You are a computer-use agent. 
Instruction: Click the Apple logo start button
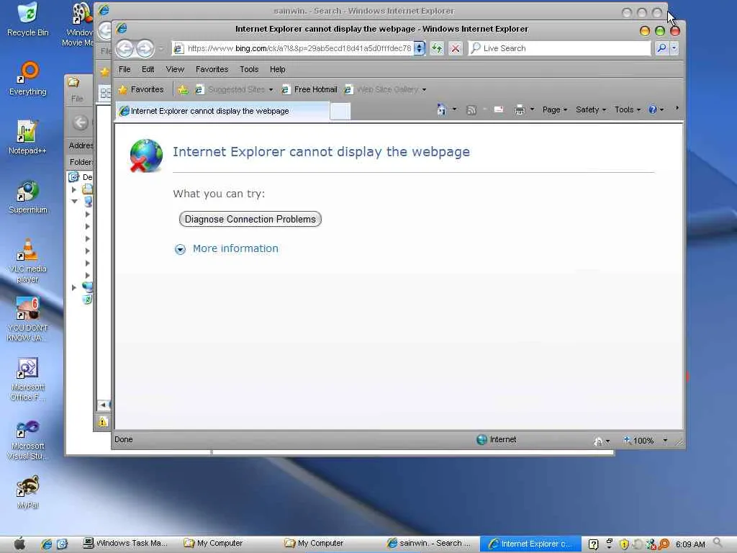[19, 544]
